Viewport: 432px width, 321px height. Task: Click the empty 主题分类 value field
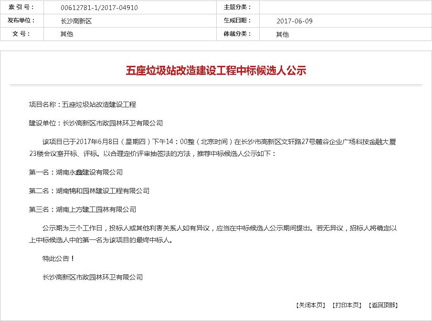(x=344, y=8)
